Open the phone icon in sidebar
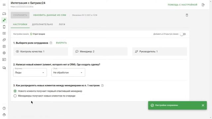Image resolution: width=212 pixels, height=119 pixels. 4,27
